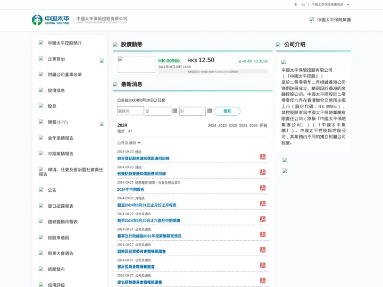Click the China Taiping logo
Image resolution: width=383 pixels, height=287 pixels.
[x=51, y=20]
